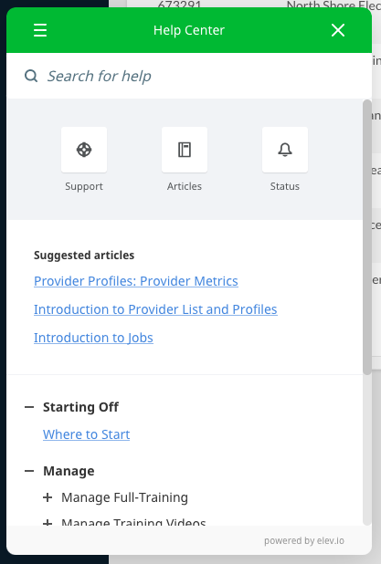Open Introduction to Provider List and Profiles
This screenshot has height=564, width=381.
click(x=155, y=309)
